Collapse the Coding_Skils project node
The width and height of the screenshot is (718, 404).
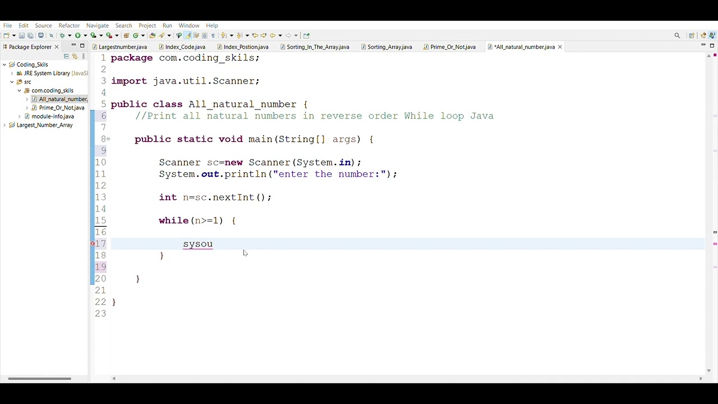pos(4,65)
